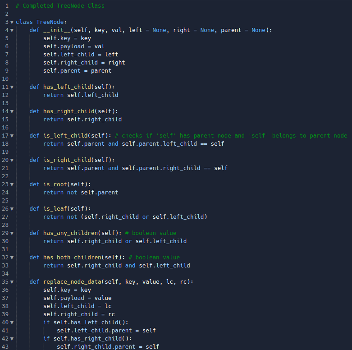
Task: Click 'self.right_child and self.left_child' on line 33
Action: click(x=128, y=266)
